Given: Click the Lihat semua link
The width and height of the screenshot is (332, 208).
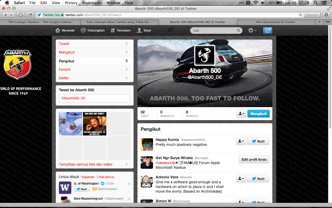Looking at the screenshot, I should coord(106,177).
